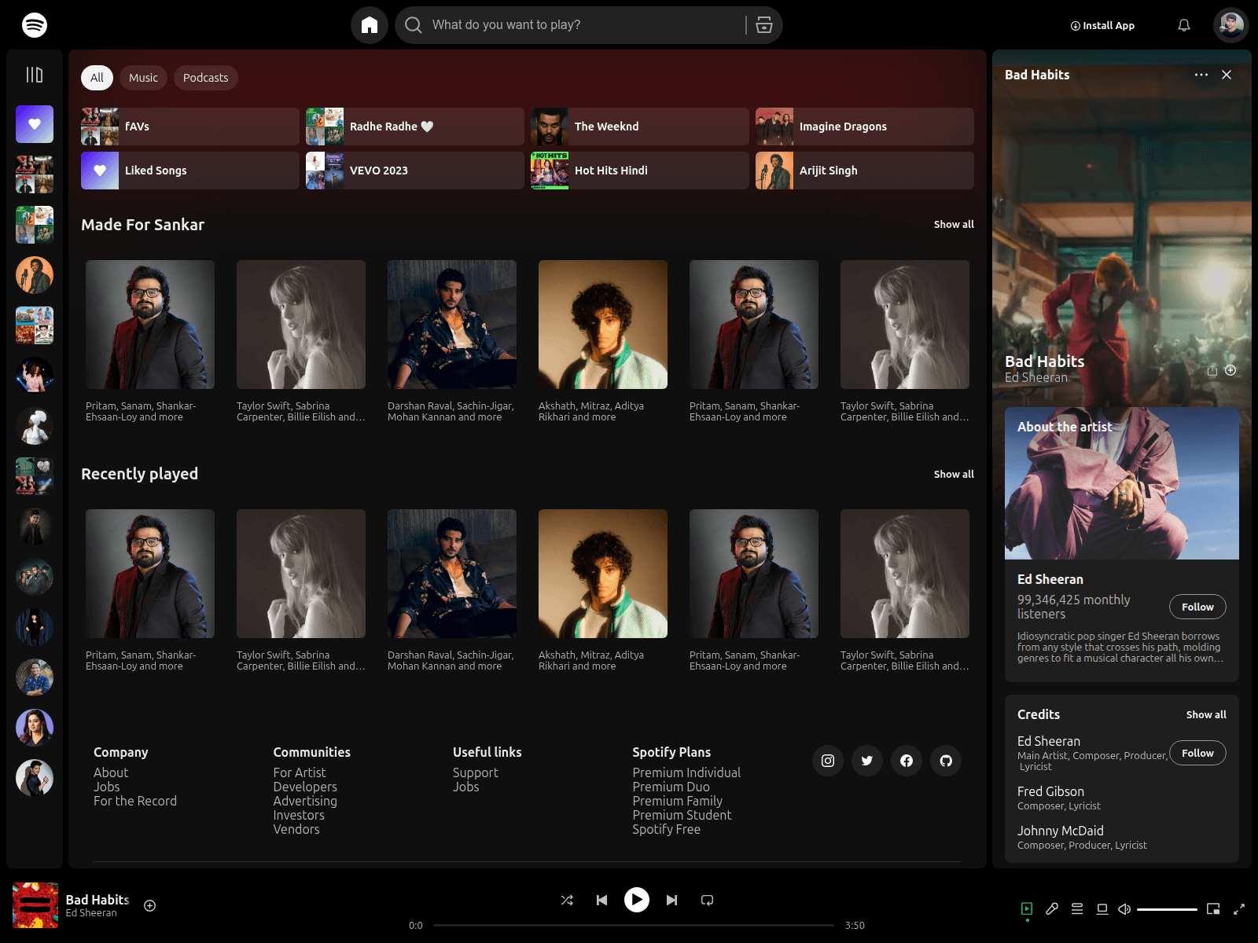Open Support footer link
Image resolution: width=1258 pixels, height=943 pixels.
click(476, 773)
